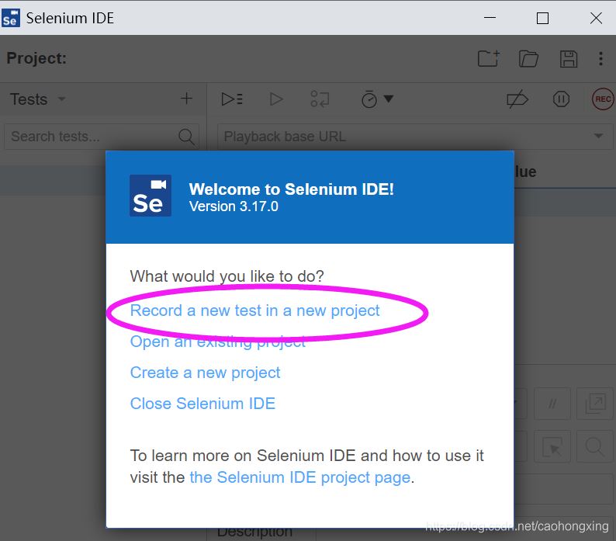Open the Selenium IDE project page link
This screenshot has width=616, height=541.
click(300, 477)
